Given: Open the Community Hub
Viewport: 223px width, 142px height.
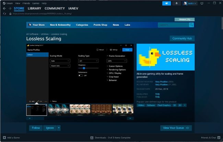Looking at the screenshot, I should [182, 38].
